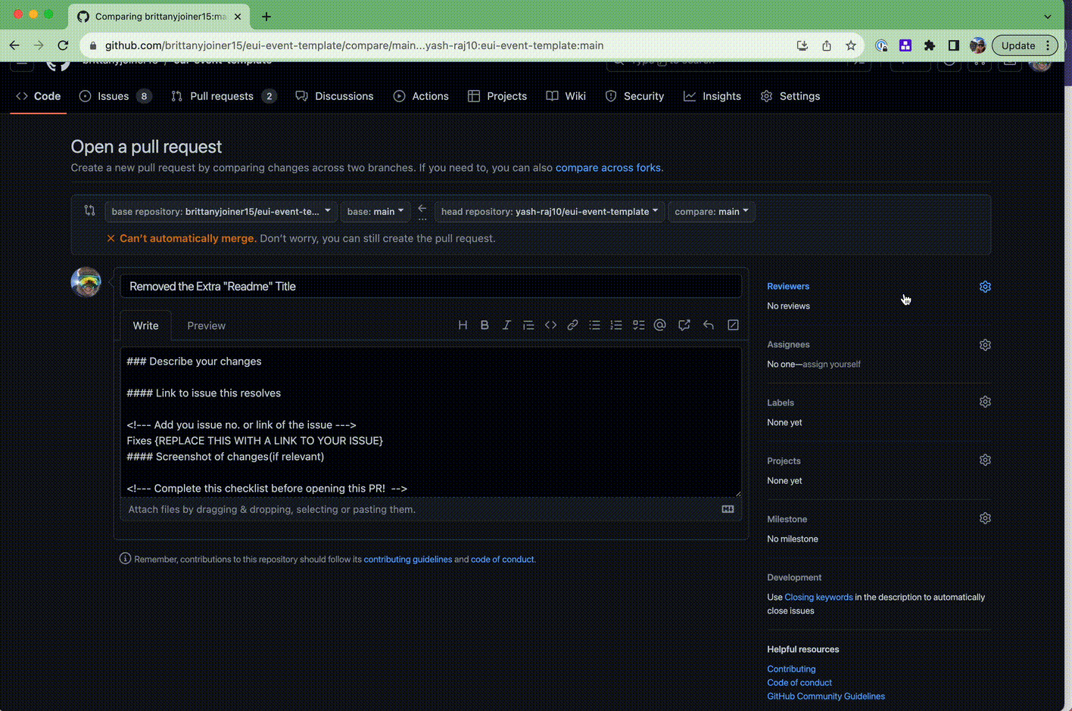Click the assign yourself link

831,365
